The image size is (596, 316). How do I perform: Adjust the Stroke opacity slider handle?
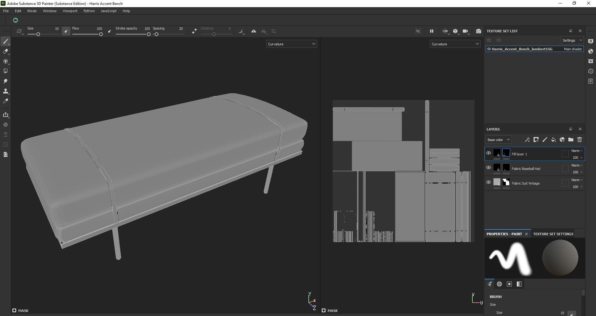149,34
